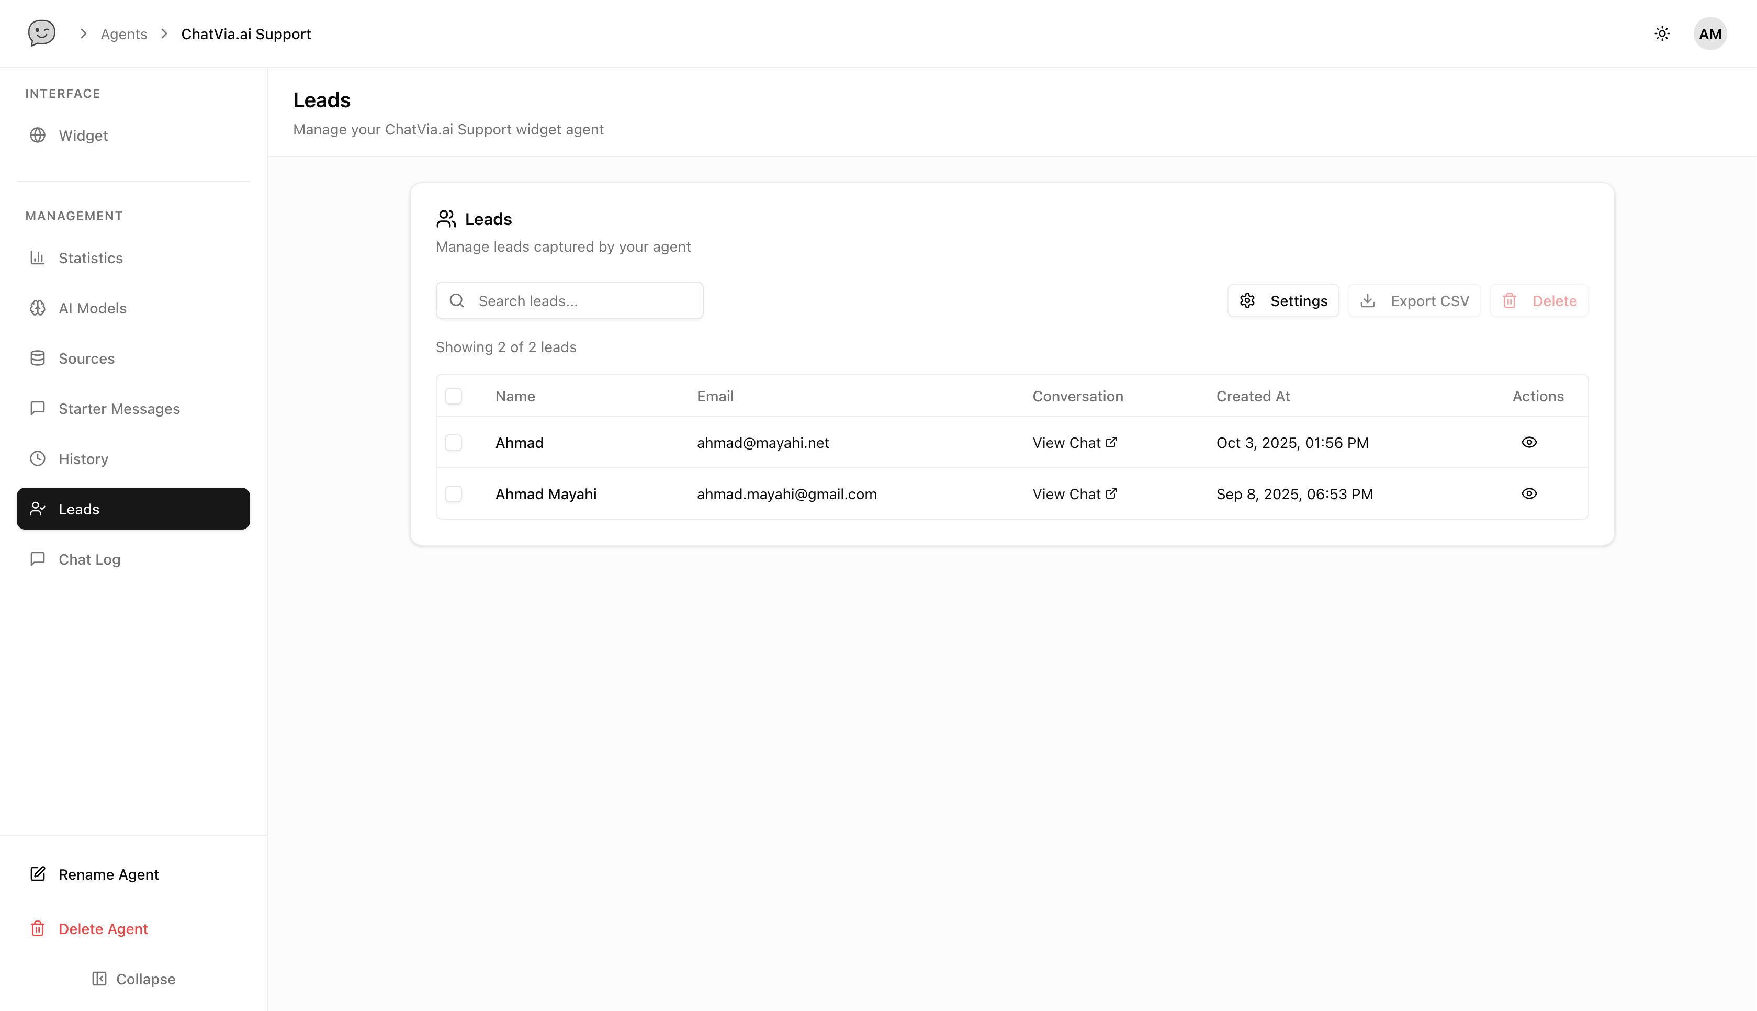Screen dimensions: 1757x1011
Task: Check the select-all leads checkbox in header
Action: coord(453,396)
